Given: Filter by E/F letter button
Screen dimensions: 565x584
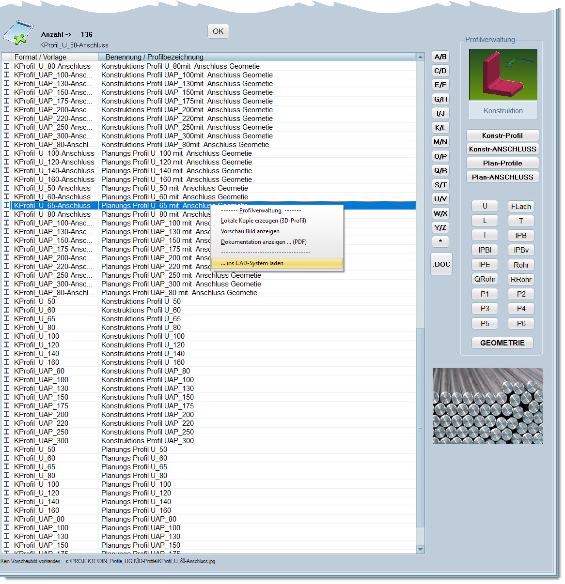Looking at the screenshot, I should coord(440,85).
